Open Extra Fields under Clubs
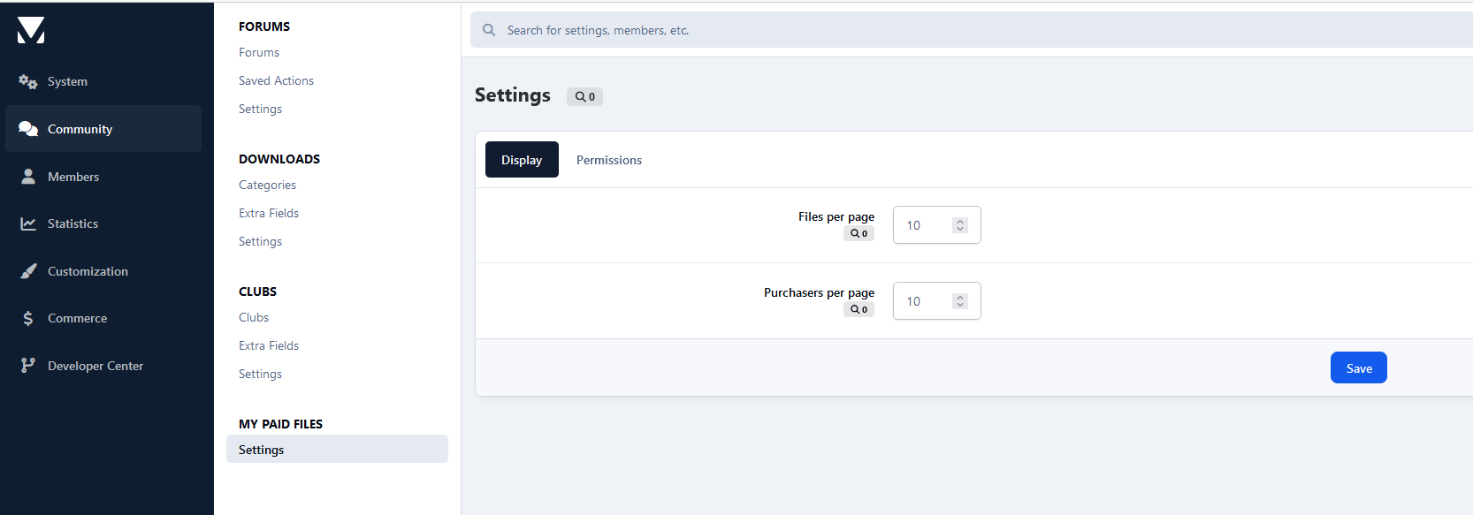Screen dimensions: 1473x515 pyautogui.click(x=269, y=345)
